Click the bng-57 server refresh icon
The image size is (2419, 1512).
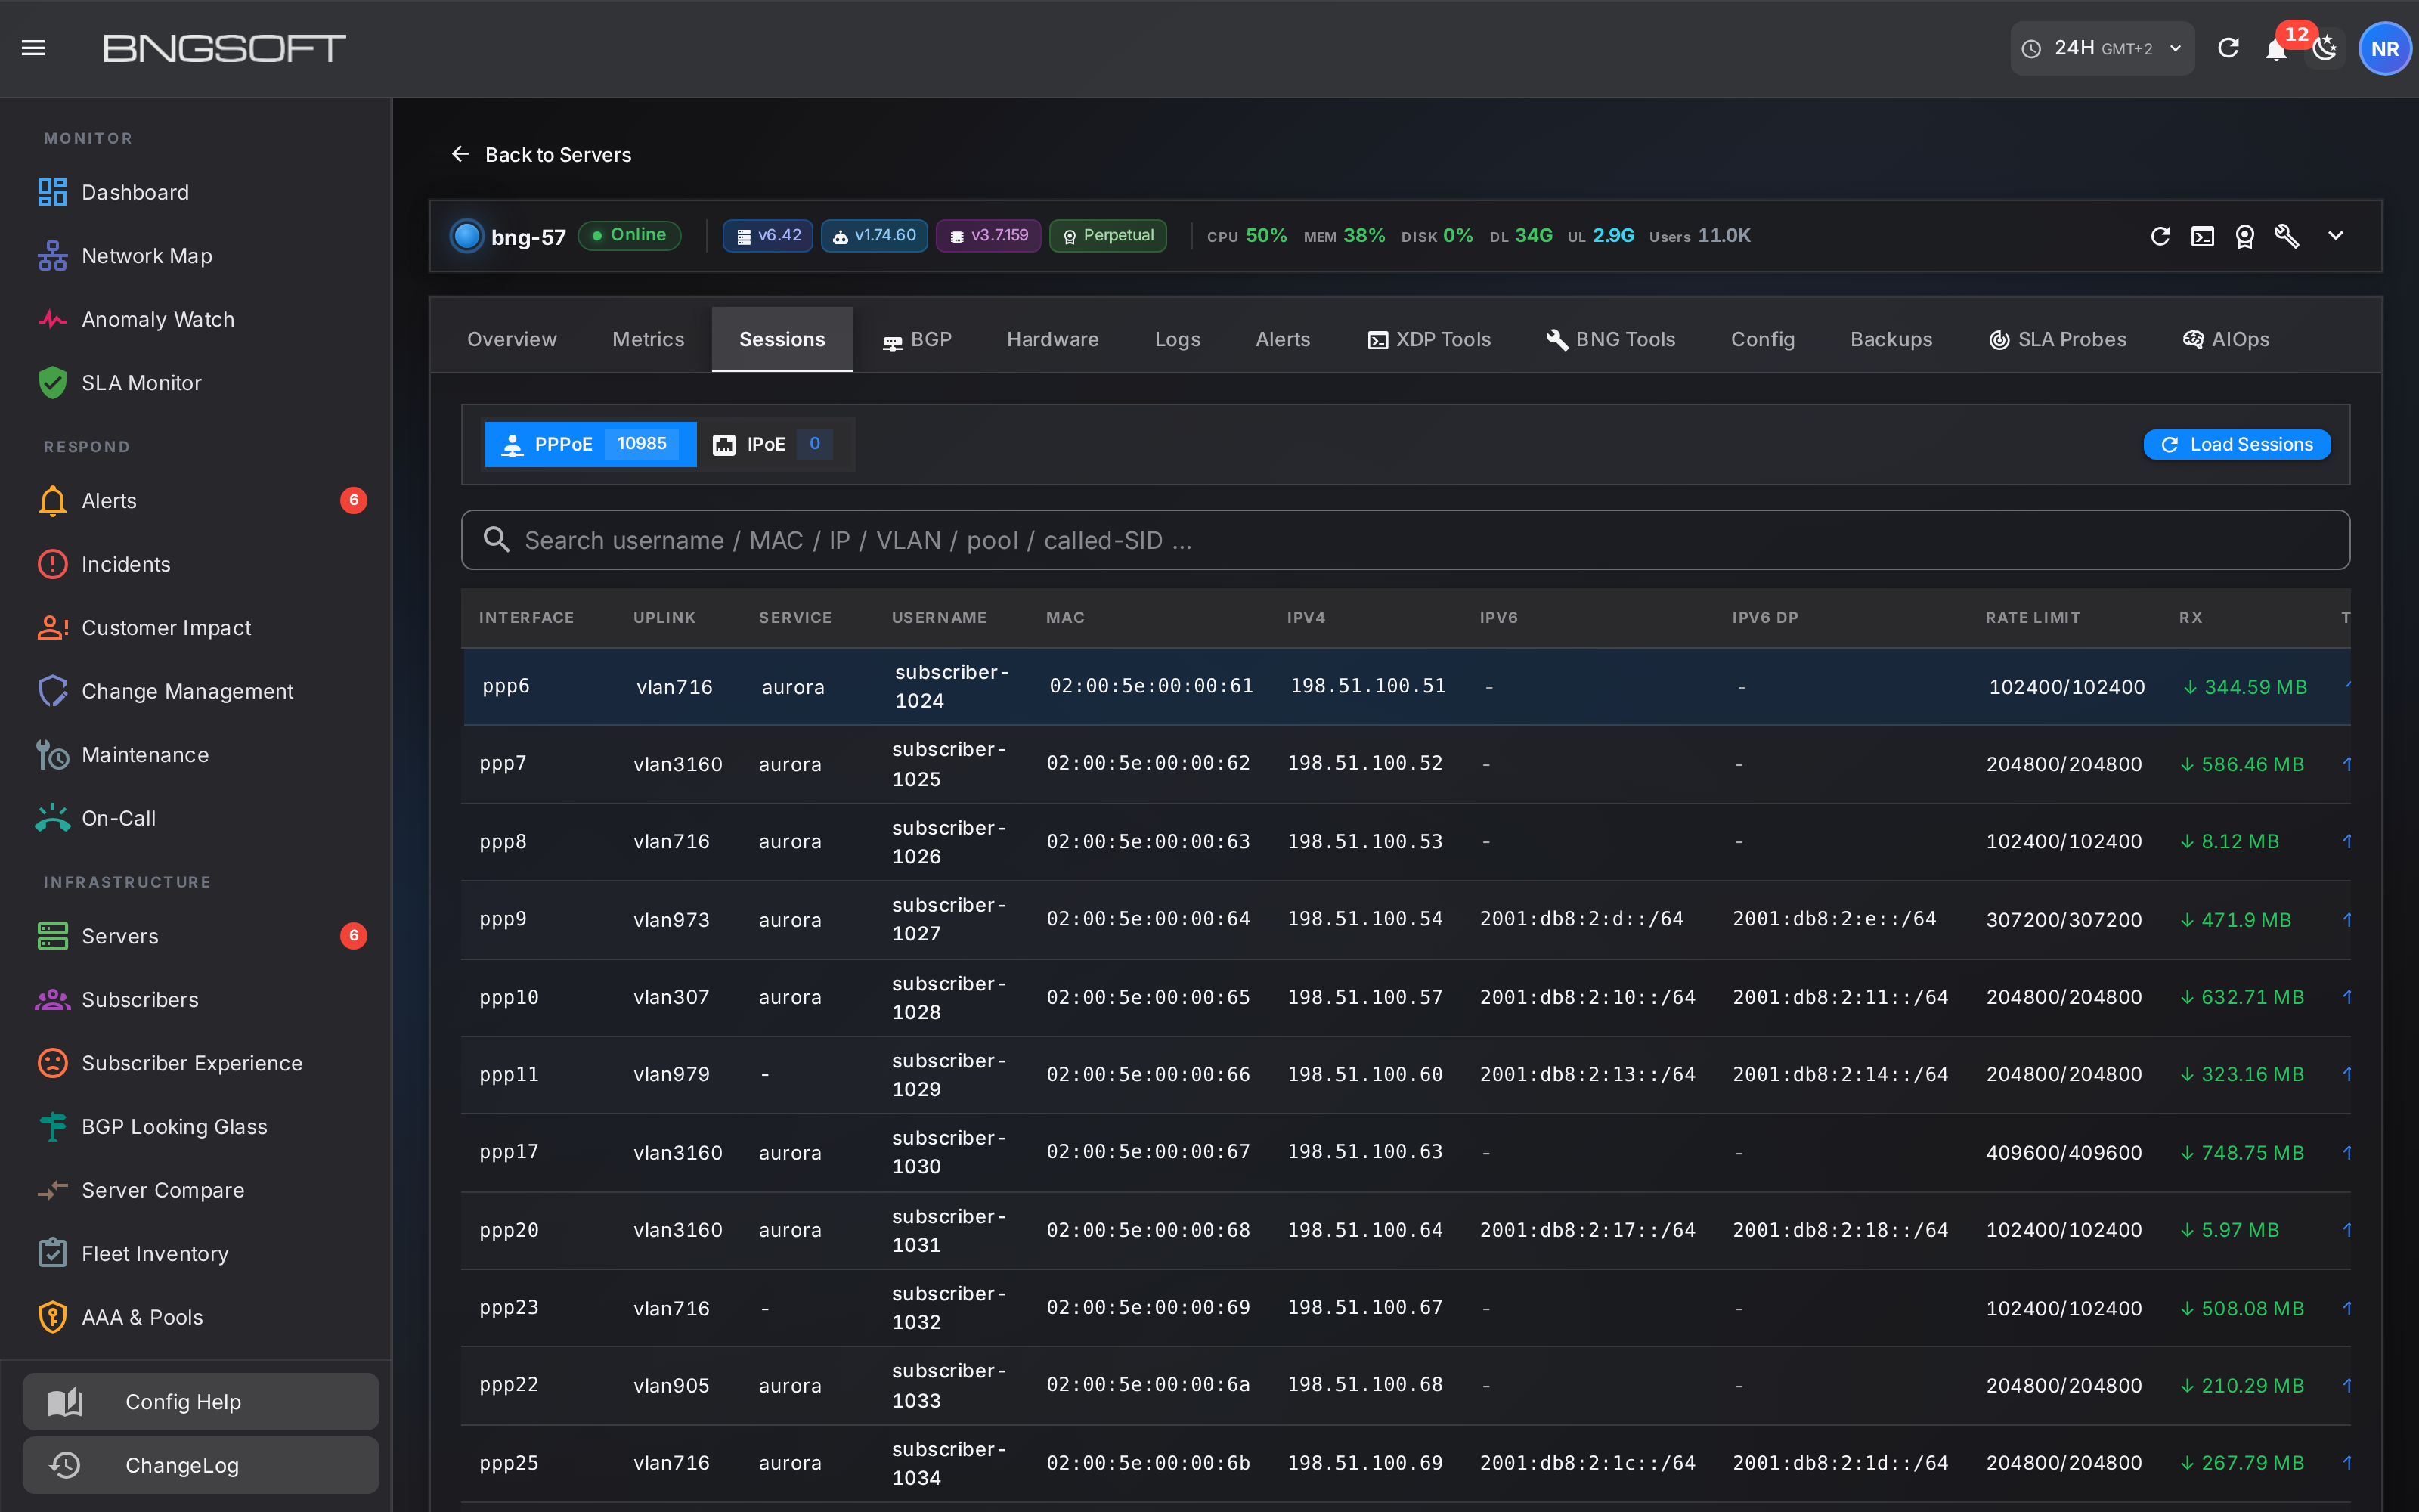[x=2160, y=236]
